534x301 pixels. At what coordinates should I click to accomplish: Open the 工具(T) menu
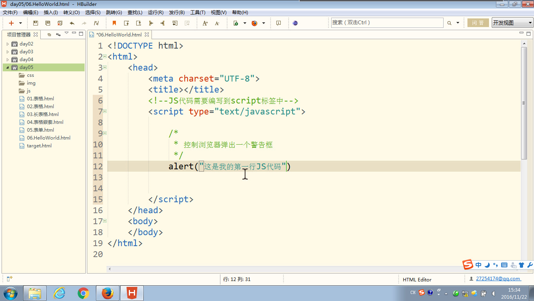[198, 13]
